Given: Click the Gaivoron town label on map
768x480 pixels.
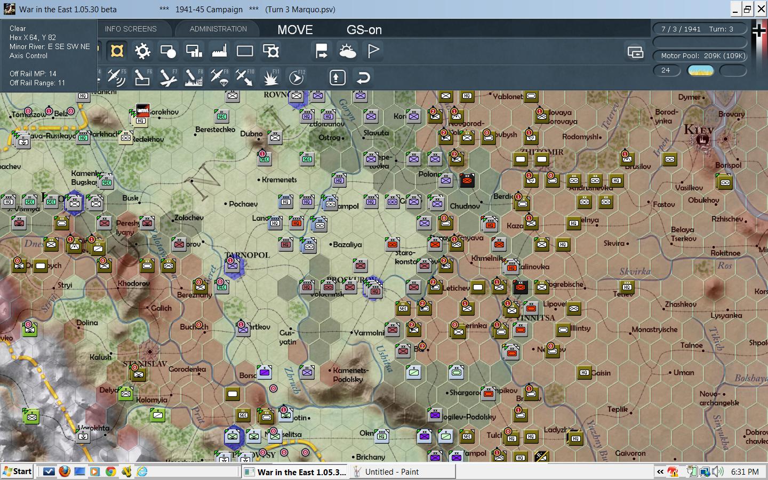Looking at the screenshot, I should [x=630, y=453].
